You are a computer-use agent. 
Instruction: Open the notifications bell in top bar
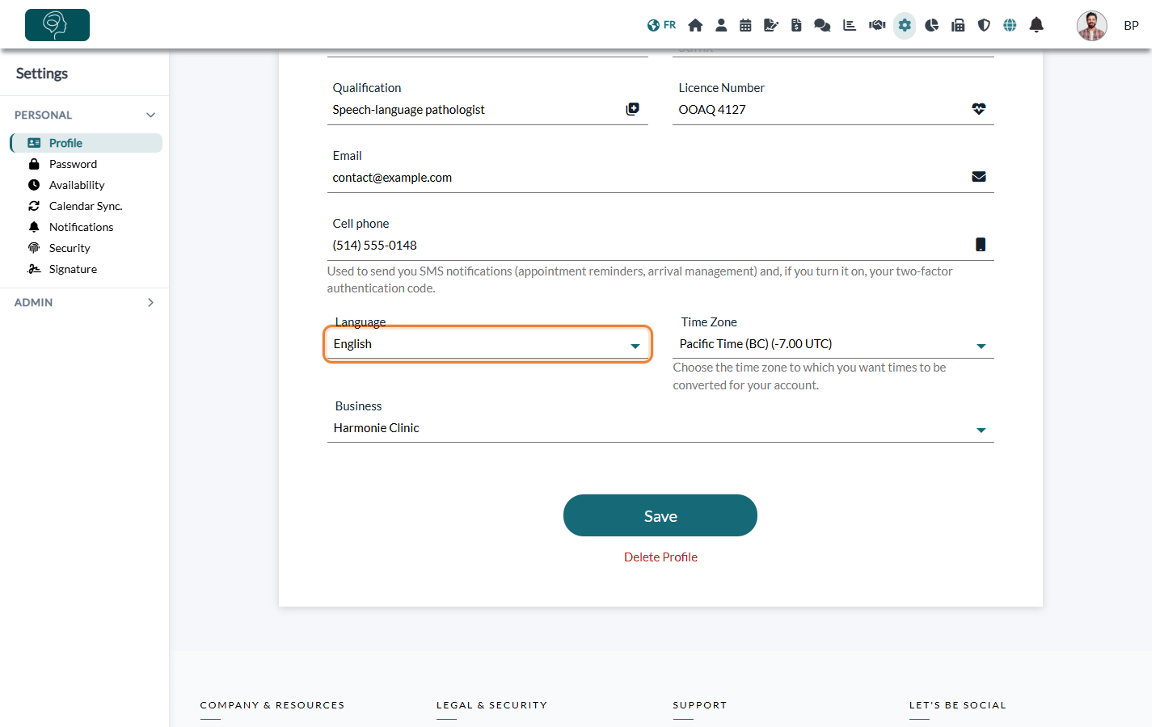point(1036,25)
